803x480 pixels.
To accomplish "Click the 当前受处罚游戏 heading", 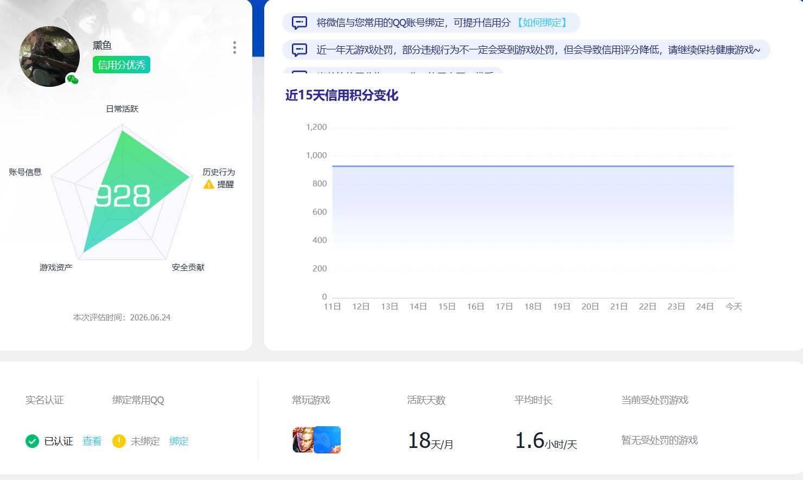I will 654,400.
